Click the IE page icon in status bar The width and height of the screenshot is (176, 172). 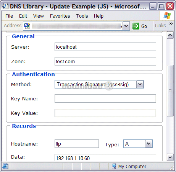(x=5, y=166)
